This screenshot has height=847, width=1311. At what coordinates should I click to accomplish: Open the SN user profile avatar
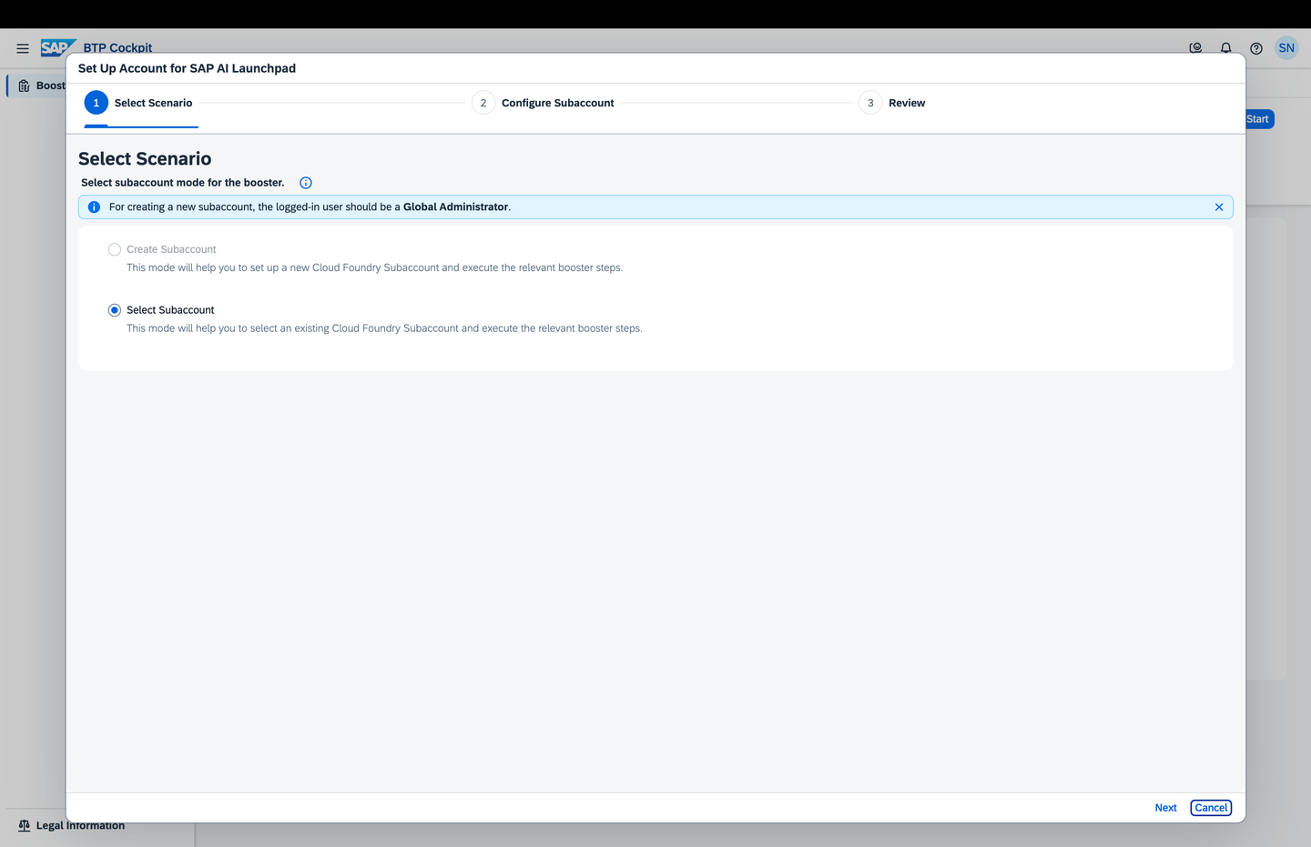(1286, 48)
